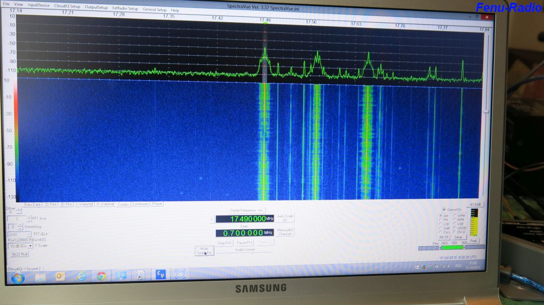This screenshot has width=544, height=305.
Task: Uncheck the Demod On checkbox
Action: [444, 209]
